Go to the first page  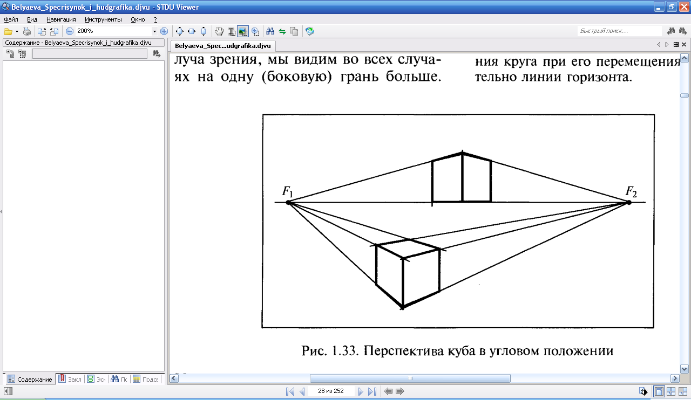point(290,391)
